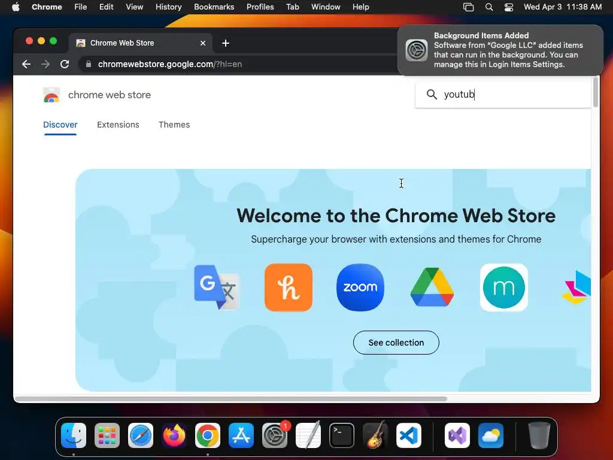Click the vertical page scrollbar

coord(596,92)
